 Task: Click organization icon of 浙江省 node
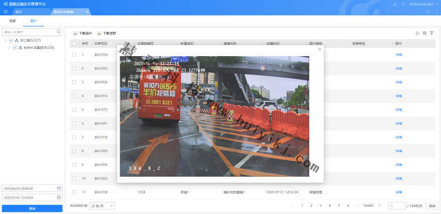pos(17,40)
